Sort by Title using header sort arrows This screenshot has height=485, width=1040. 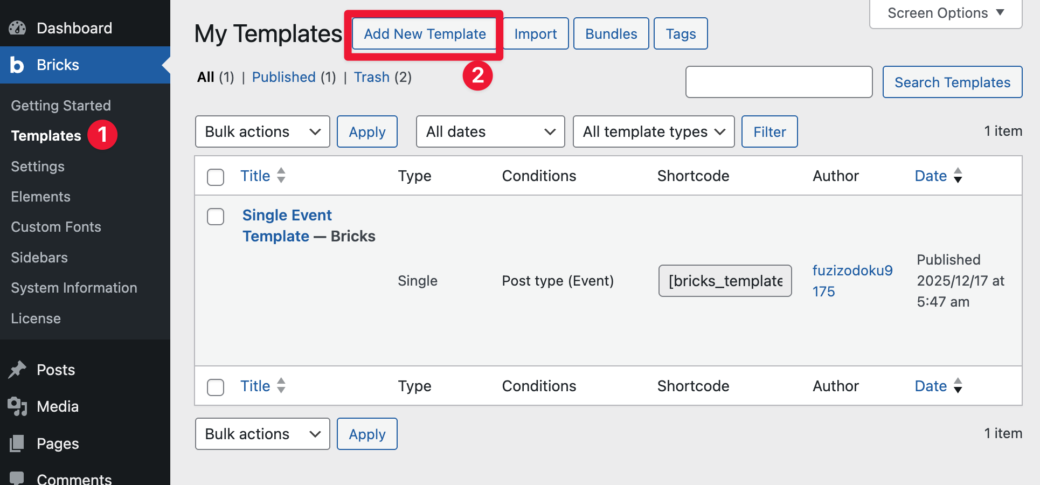(x=281, y=176)
